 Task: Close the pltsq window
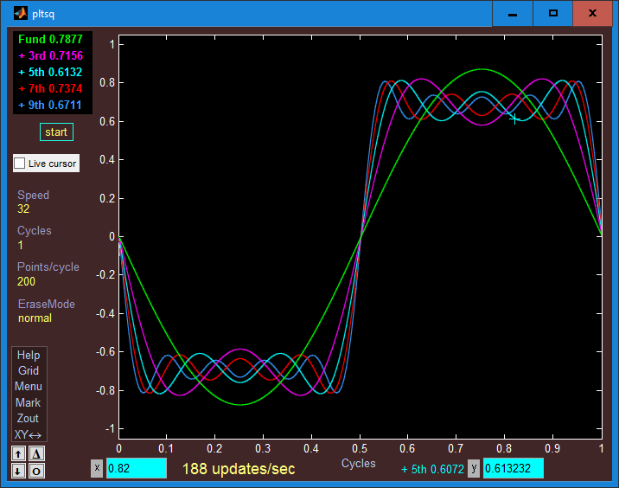[592, 14]
